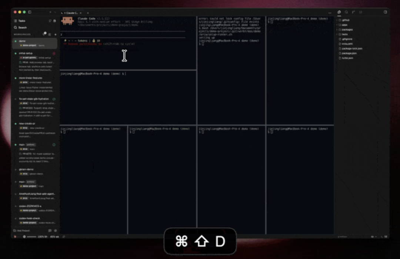This screenshot has width=400, height=259.
Task: Toggle the left sidebar panel icon
Action: tap(30, 12)
